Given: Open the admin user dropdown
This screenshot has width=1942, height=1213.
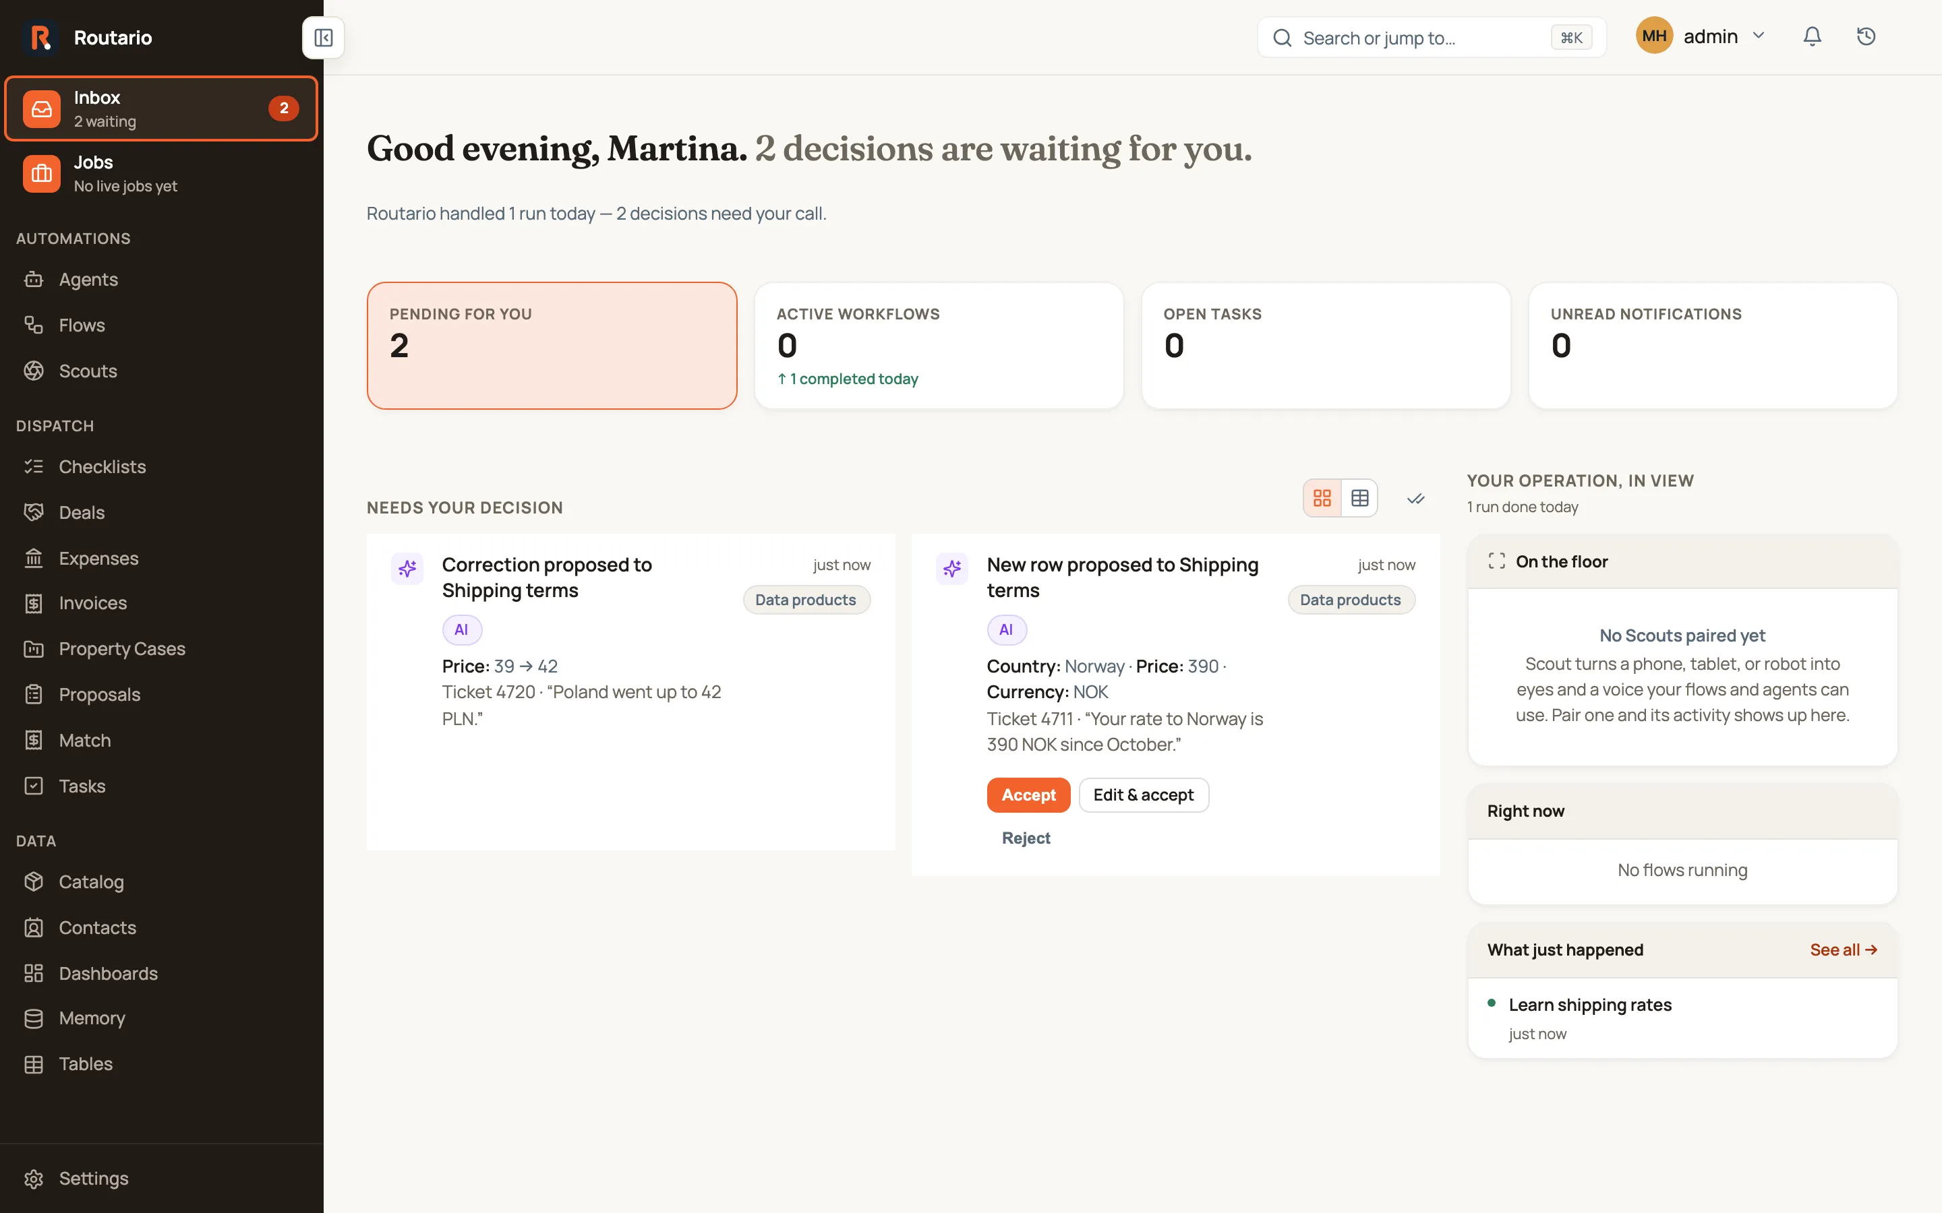Looking at the screenshot, I should pyautogui.click(x=1701, y=37).
